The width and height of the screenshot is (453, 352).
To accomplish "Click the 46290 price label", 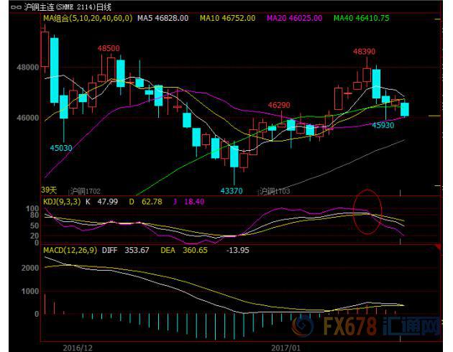I will (x=279, y=105).
